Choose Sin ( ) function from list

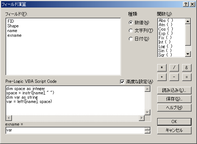pyautogui.click(x=165, y=51)
